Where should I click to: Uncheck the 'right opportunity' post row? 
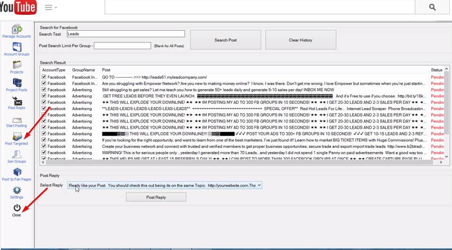[x=44, y=140]
